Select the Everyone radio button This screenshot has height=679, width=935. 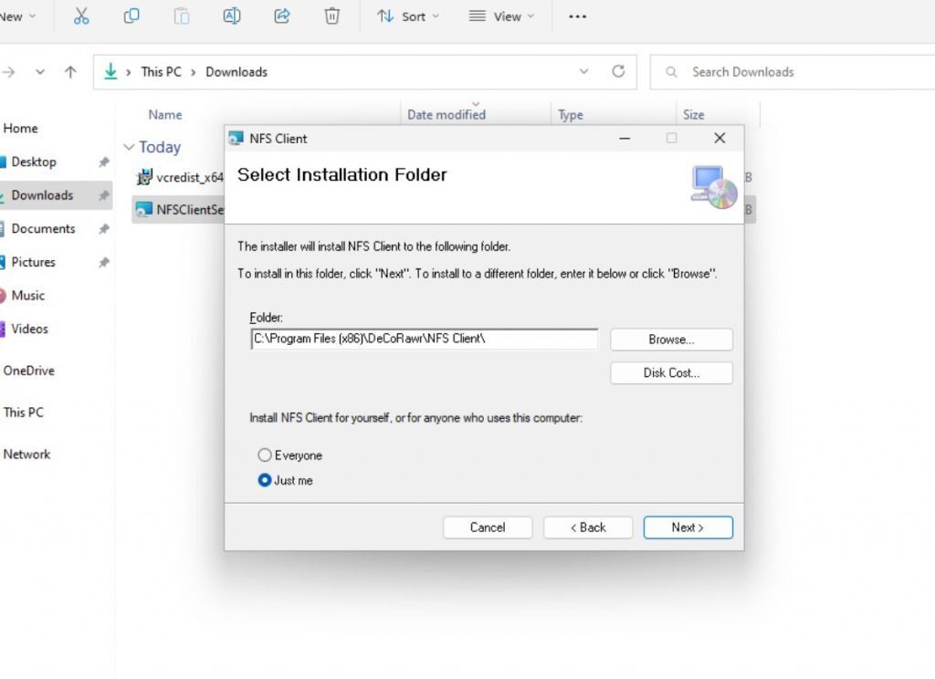click(x=265, y=454)
